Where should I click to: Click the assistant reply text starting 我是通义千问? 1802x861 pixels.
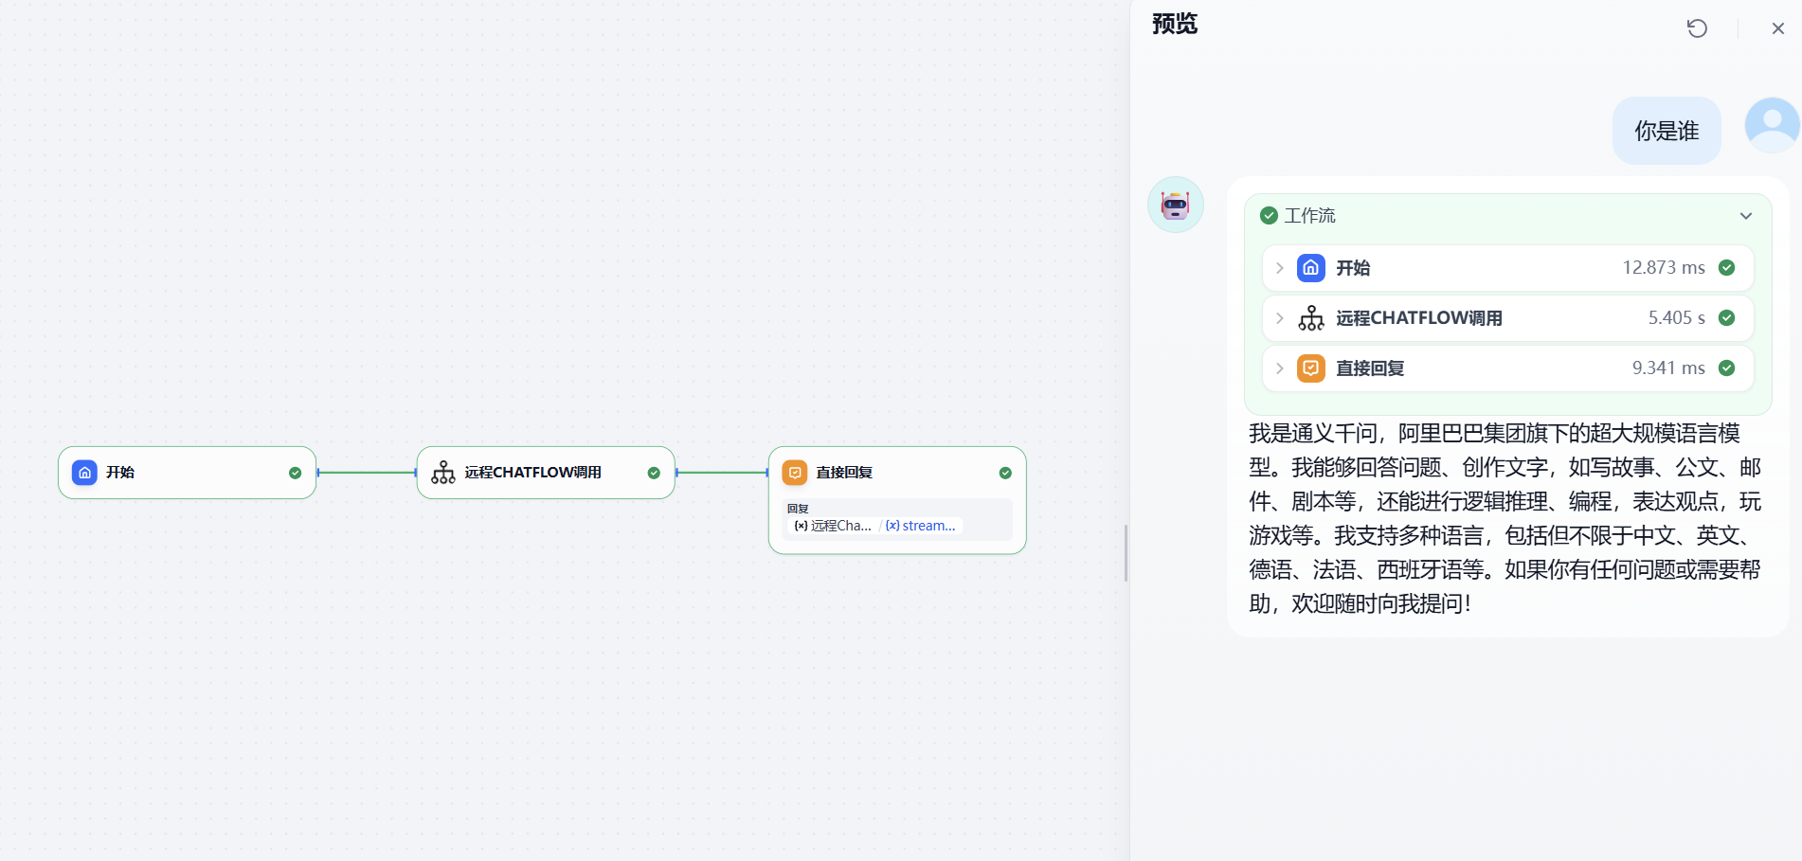[1505, 518]
